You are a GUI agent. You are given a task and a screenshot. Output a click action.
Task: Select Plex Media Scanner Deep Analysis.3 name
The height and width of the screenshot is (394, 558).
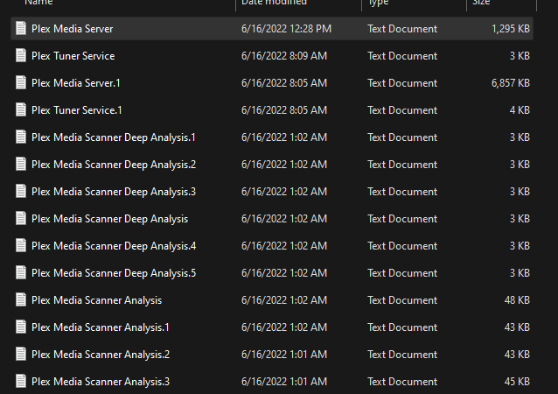(x=114, y=192)
